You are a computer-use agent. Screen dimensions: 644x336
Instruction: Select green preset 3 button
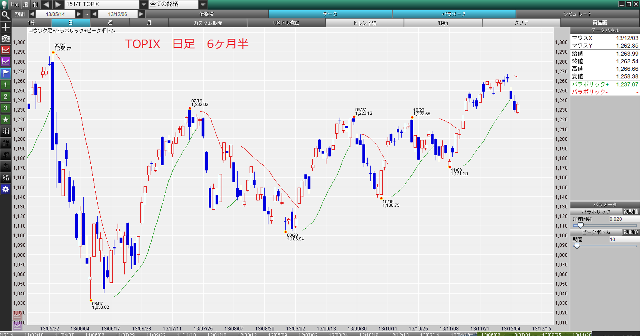coord(6,108)
